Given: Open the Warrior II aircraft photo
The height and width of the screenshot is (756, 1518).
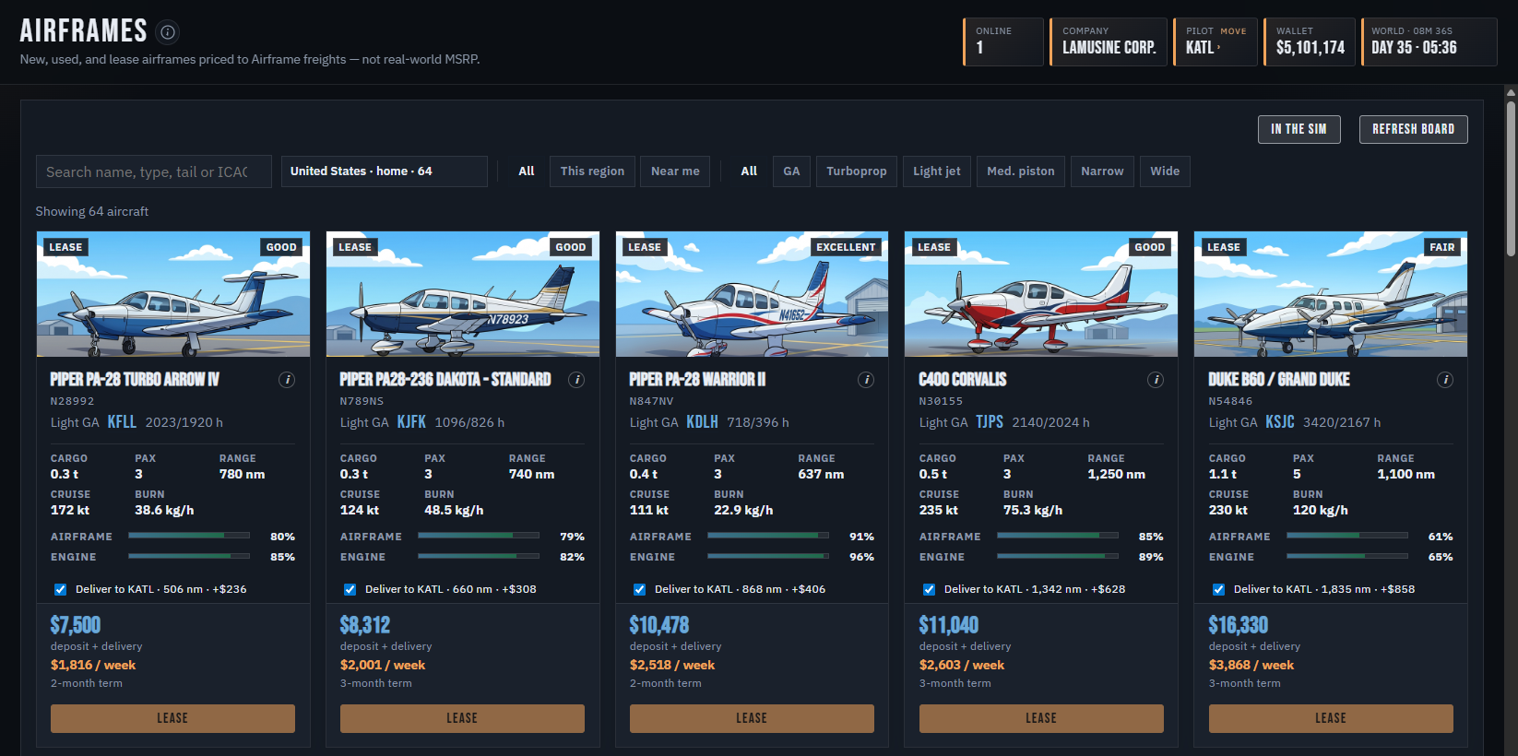Looking at the screenshot, I should [753, 294].
